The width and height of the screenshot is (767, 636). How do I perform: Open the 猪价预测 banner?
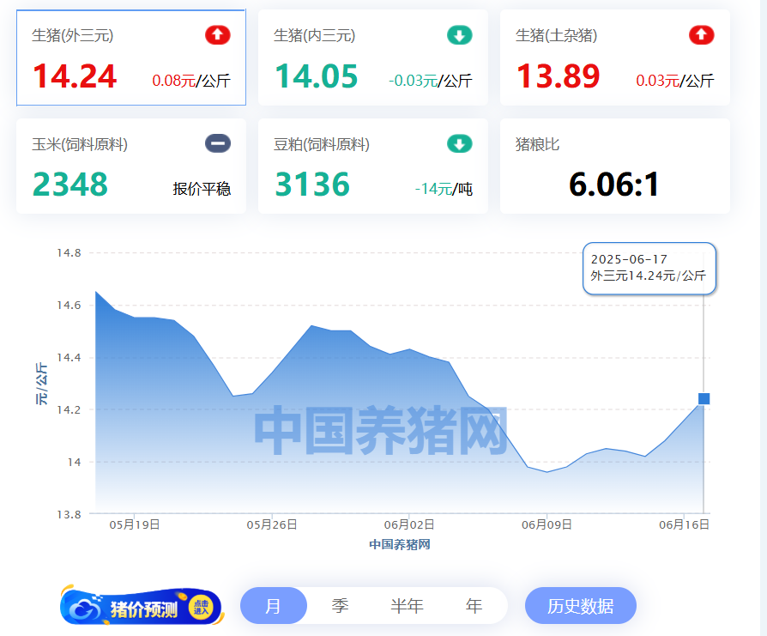point(142,607)
